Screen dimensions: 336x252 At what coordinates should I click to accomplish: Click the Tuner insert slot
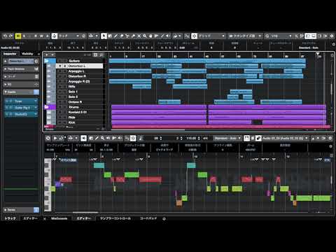(21, 101)
